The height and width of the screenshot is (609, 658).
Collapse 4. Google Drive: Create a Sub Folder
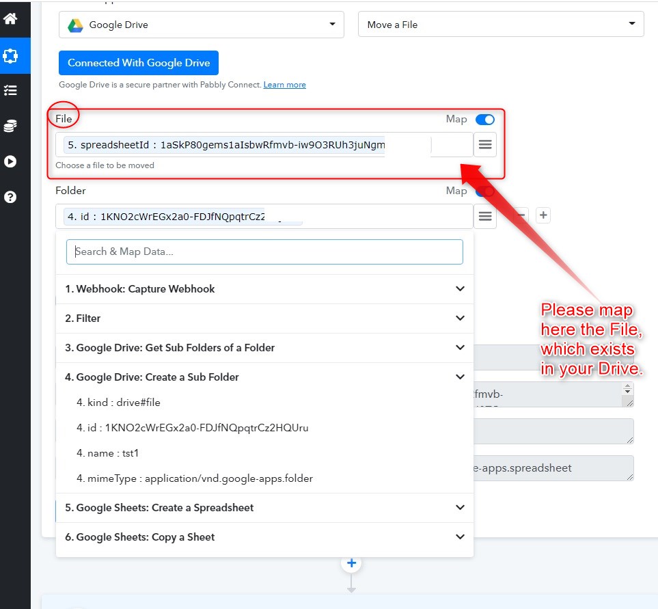point(265,377)
